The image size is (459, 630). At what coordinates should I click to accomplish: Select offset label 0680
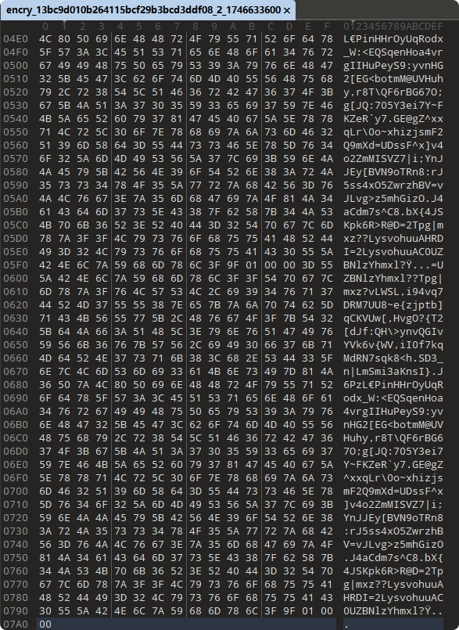pyautogui.click(x=16, y=384)
